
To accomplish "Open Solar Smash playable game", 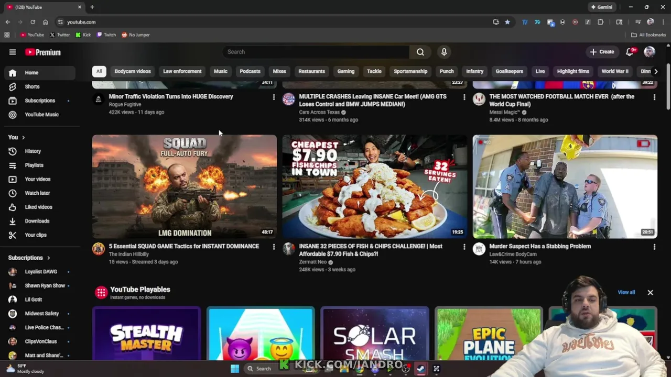I will [374, 334].
